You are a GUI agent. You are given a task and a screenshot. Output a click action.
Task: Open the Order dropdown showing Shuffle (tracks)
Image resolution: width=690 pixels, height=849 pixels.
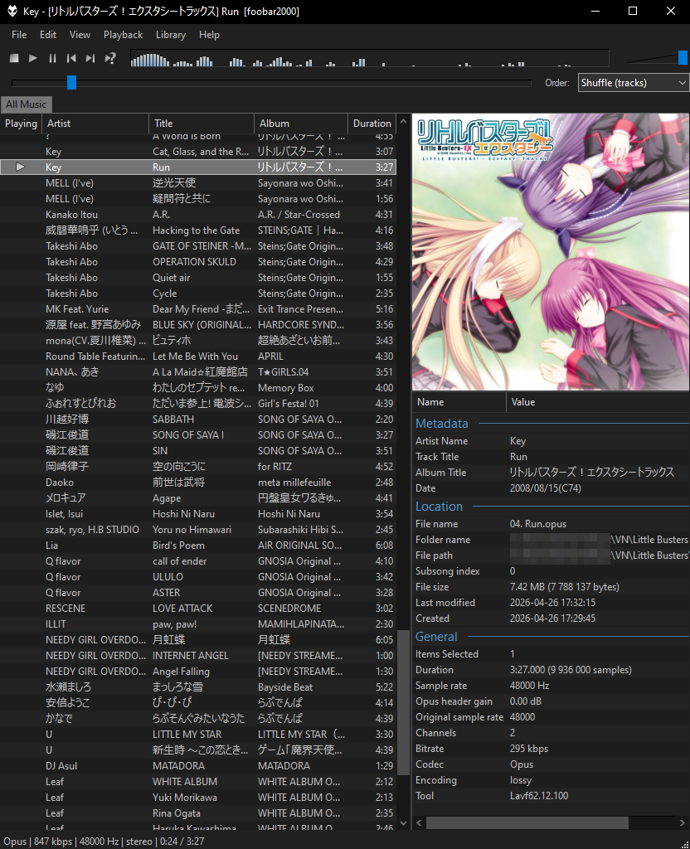[633, 83]
